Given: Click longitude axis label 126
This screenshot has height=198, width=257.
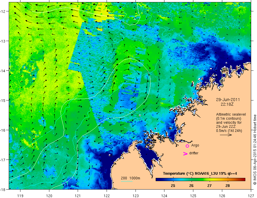Looking at the screenshot, I should point(222,196).
